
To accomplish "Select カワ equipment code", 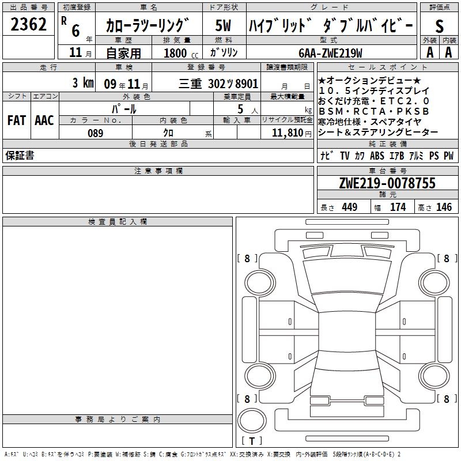I will tap(360, 156).
